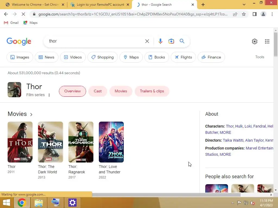
Task: Click the Loki character link
Action: (248, 126)
